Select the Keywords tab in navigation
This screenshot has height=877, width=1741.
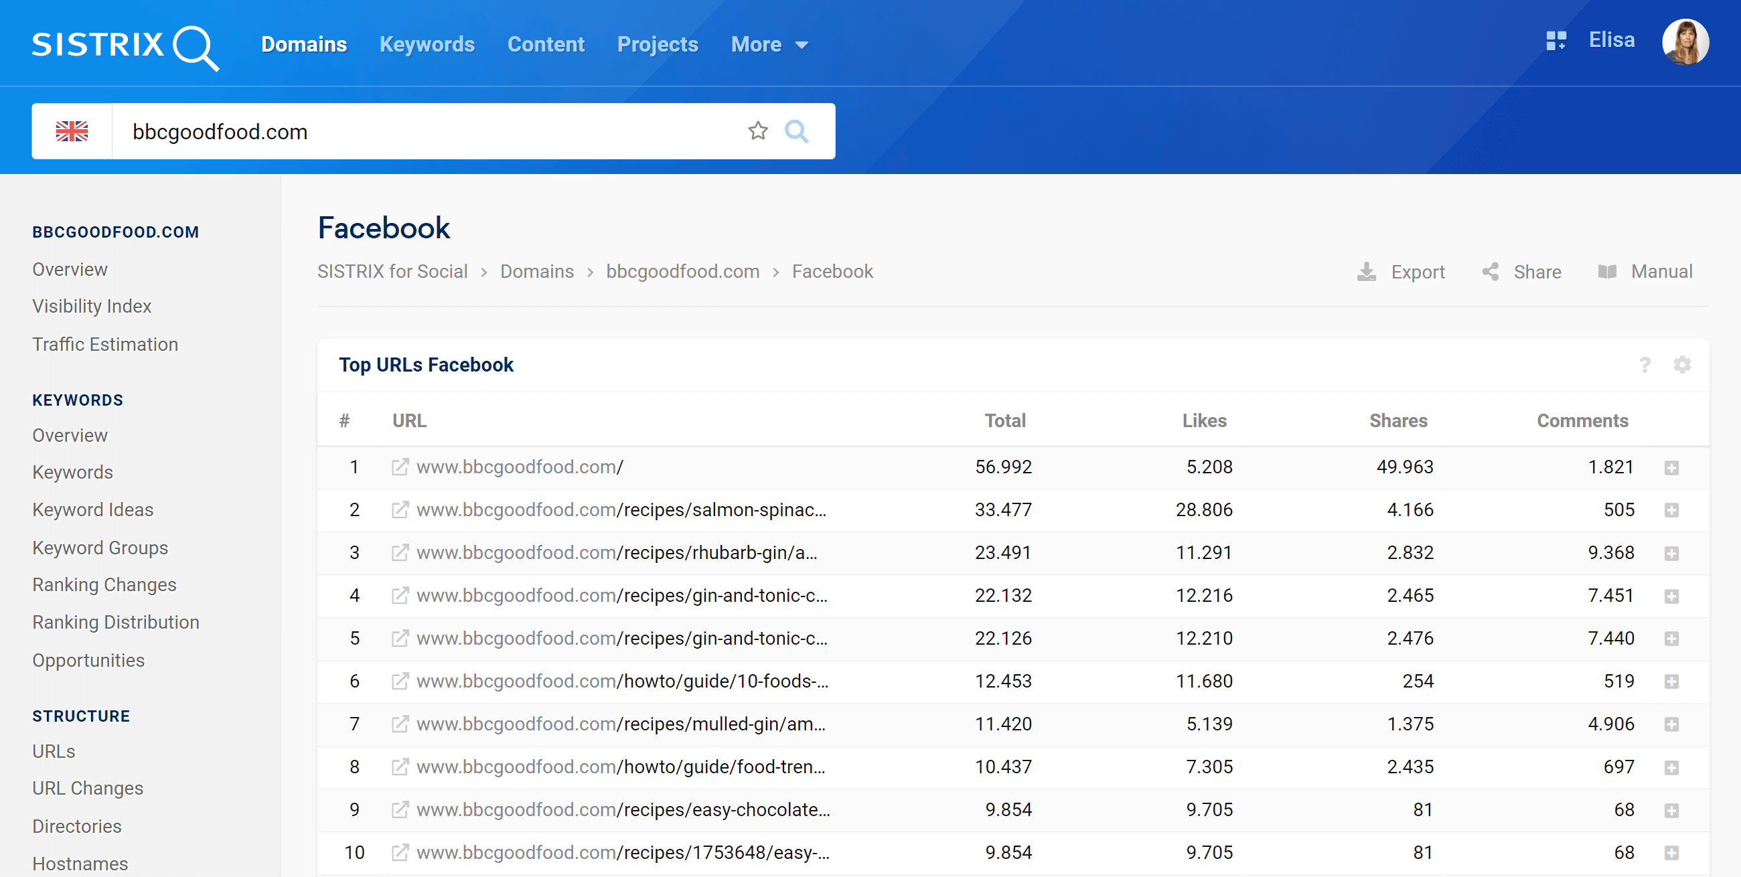pyautogui.click(x=427, y=45)
